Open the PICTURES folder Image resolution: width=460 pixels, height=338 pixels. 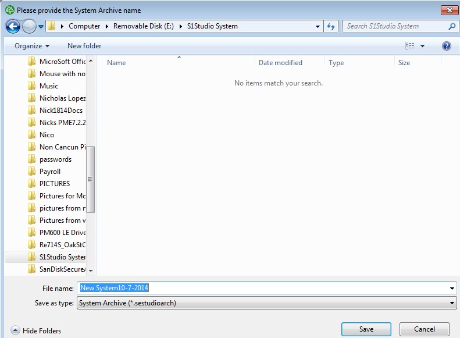click(x=54, y=184)
